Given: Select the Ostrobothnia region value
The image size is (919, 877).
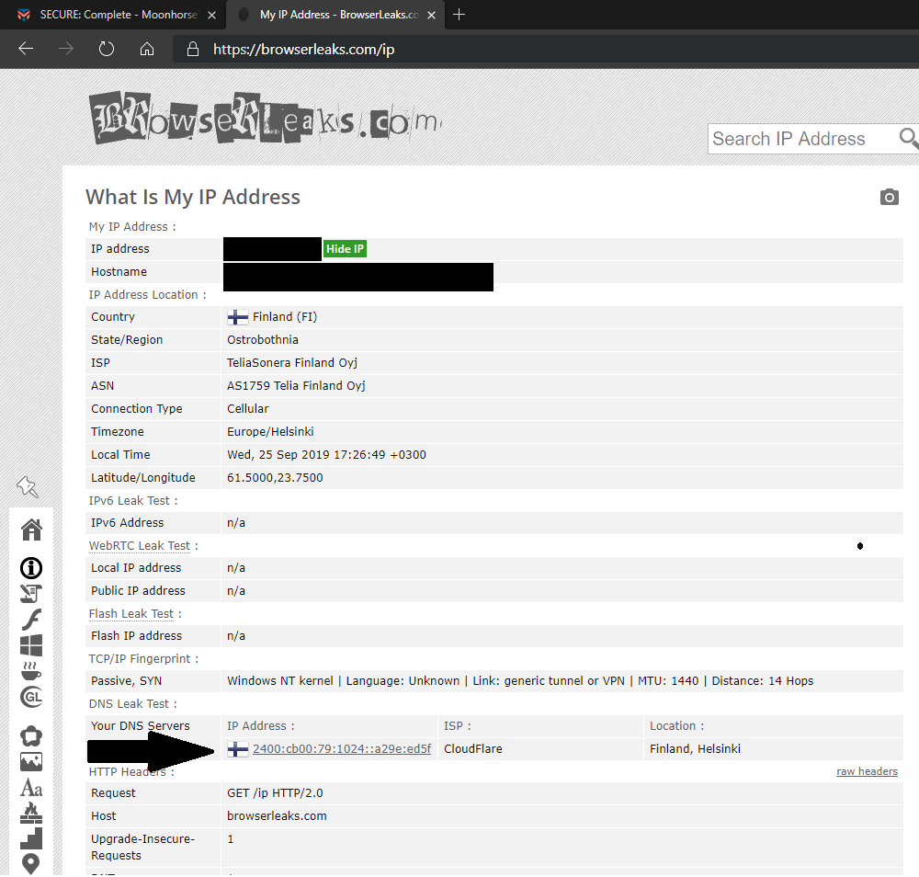Looking at the screenshot, I should coord(263,340).
